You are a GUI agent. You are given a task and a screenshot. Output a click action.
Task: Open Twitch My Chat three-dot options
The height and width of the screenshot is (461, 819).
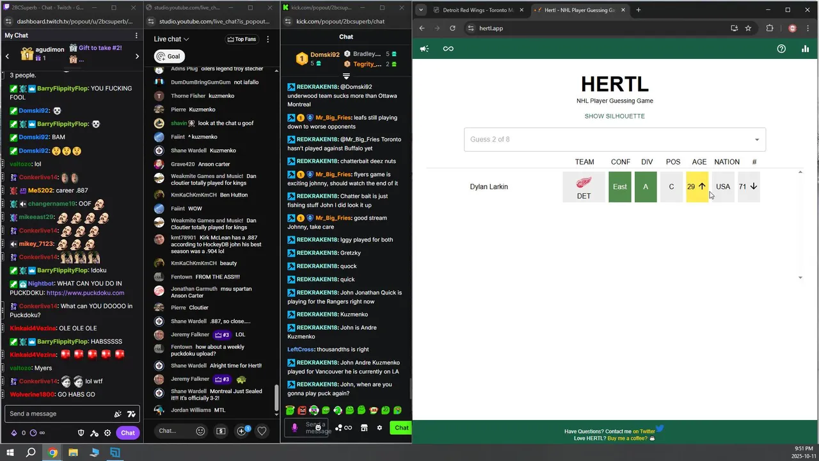click(136, 35)
